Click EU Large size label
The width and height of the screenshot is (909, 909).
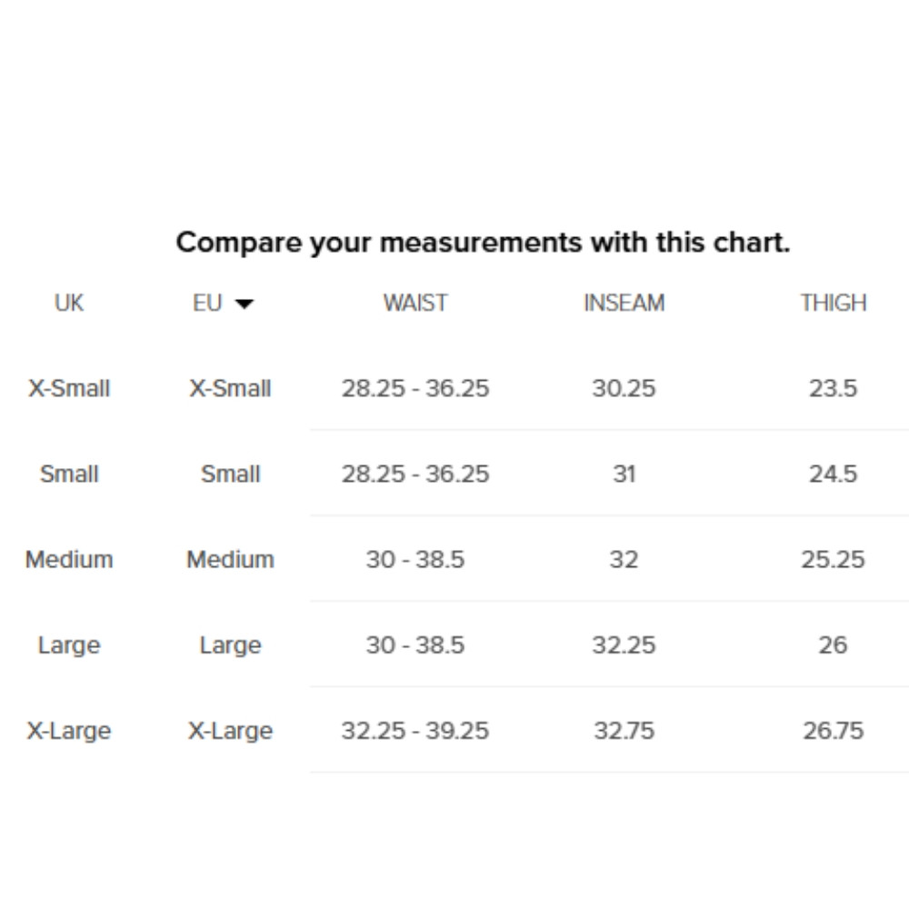pos(230,645)
